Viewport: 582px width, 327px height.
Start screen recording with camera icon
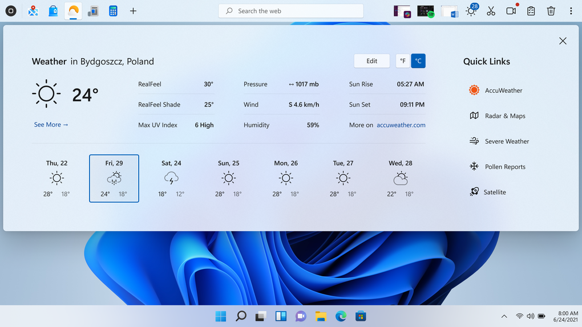512,10
